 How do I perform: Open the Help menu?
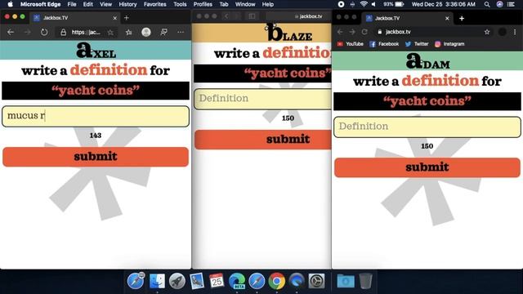point(268,4)
